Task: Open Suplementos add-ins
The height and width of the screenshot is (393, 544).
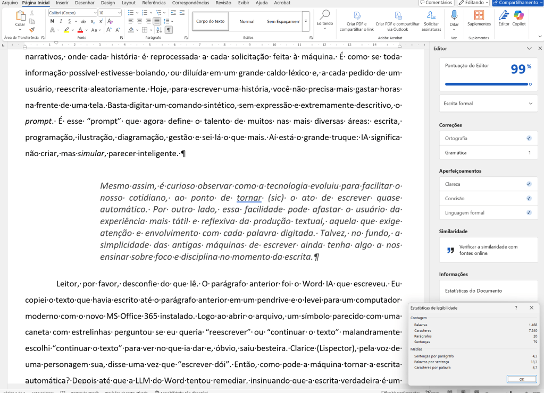Action: (479, 17)
